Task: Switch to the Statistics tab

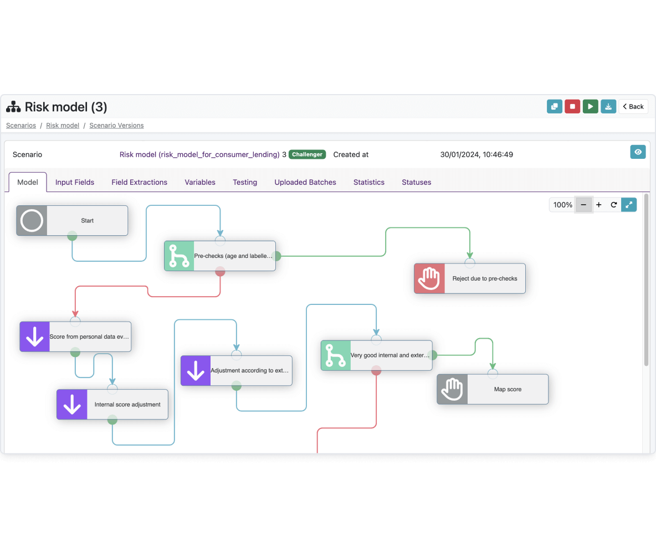Action: pos(368,182)
